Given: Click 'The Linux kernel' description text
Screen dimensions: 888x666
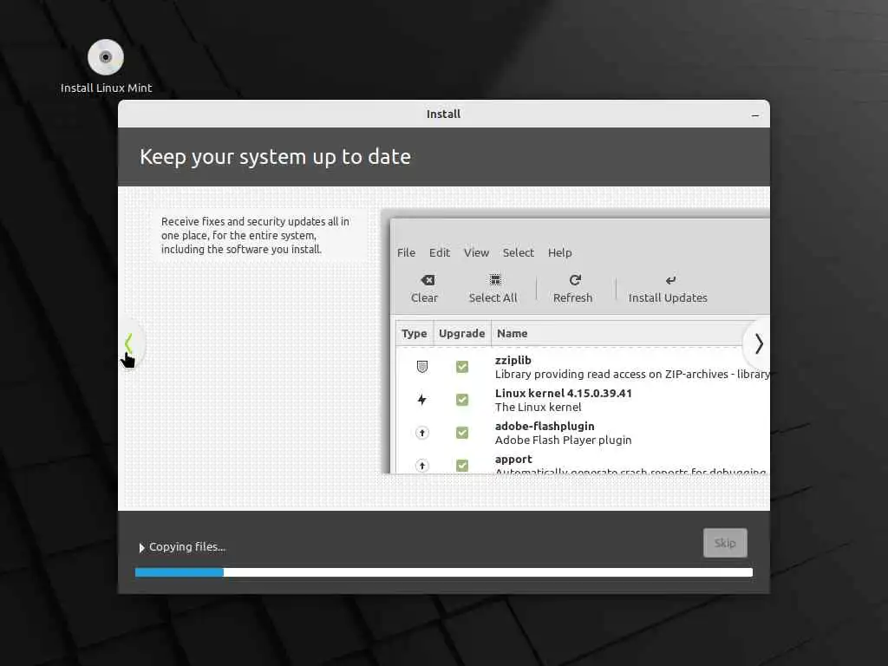Looking at the screenshot, I should (538, 408).
